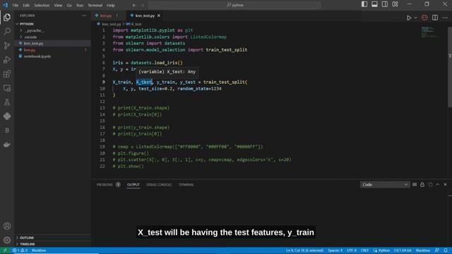
Task: Open the Blackbox 'B' sidebar icon
Action: pyautogui.click(x=7, y=131)
